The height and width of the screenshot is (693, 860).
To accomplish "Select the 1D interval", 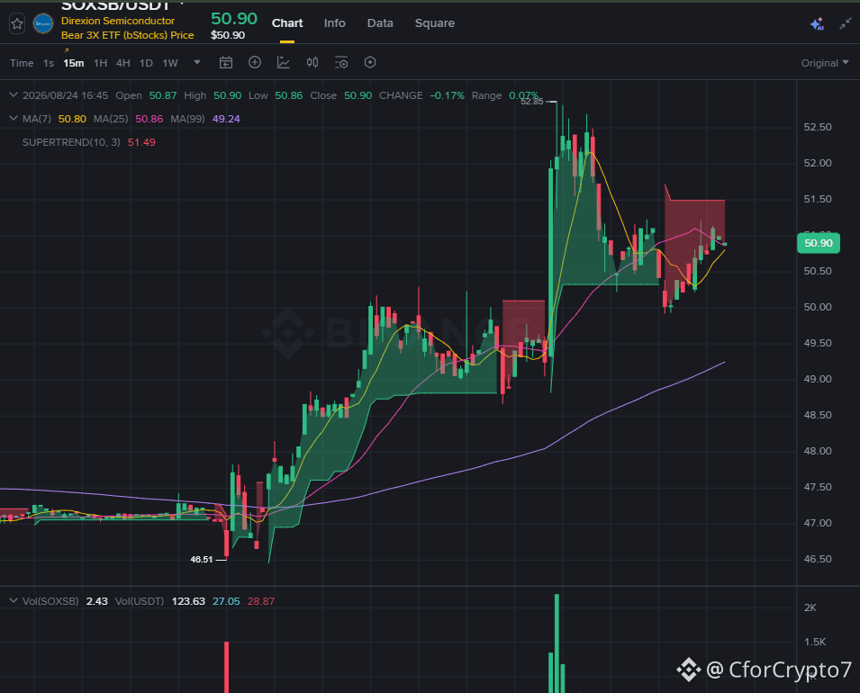I will pos(146,63).
